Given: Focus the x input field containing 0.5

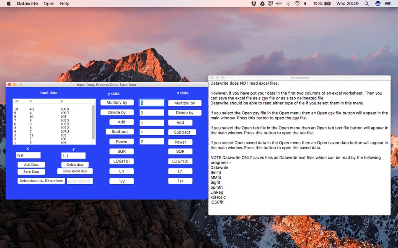Looking at the screenshot, I should point(28,156).
